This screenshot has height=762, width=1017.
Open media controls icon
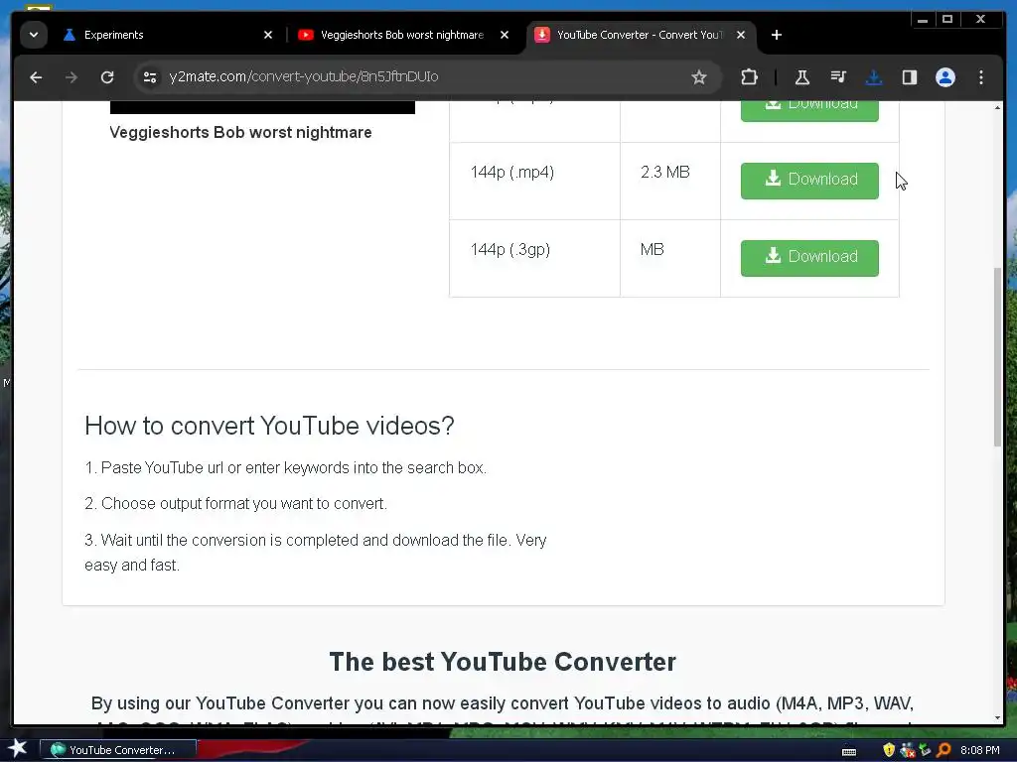838,77
